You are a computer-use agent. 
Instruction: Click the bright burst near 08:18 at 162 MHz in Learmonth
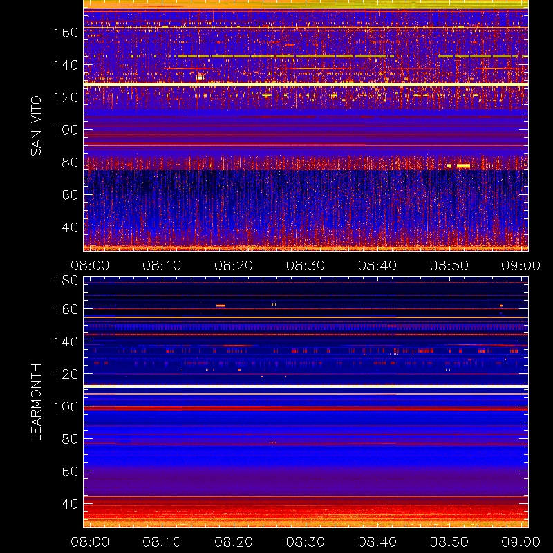[x=221, y=306]
